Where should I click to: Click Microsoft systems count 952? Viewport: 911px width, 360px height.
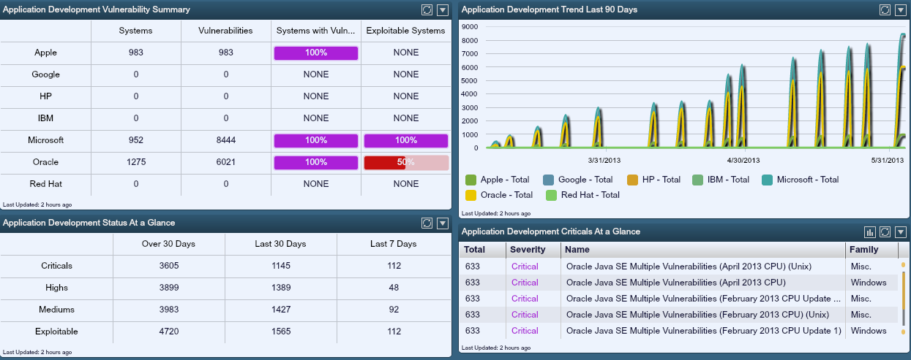135,140
